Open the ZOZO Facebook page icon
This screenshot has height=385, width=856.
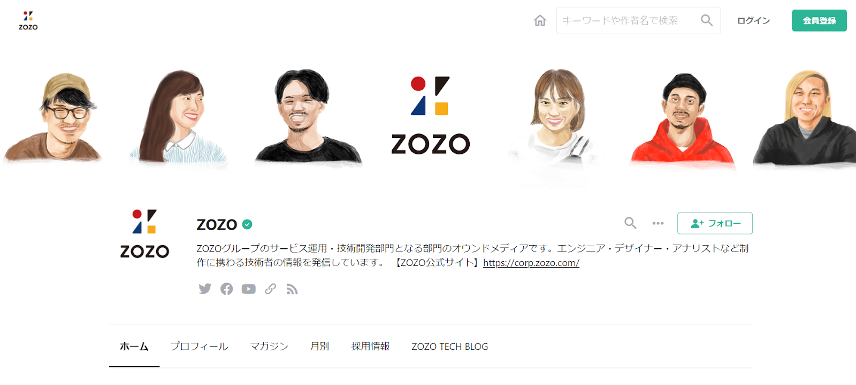pyautogui.click(x=227, y=289)
